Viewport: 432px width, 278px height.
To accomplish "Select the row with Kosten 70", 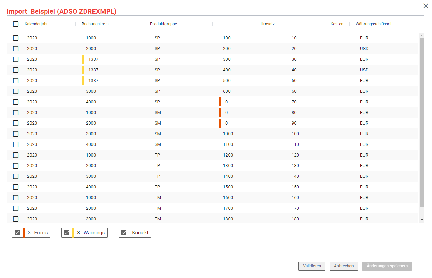I will (x=16, y=102).
